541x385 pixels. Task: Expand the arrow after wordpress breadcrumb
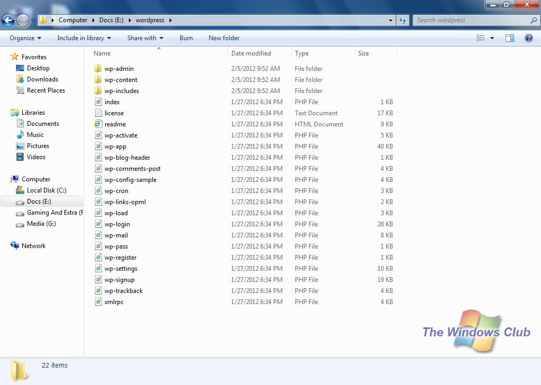click(x=171, y=20)
